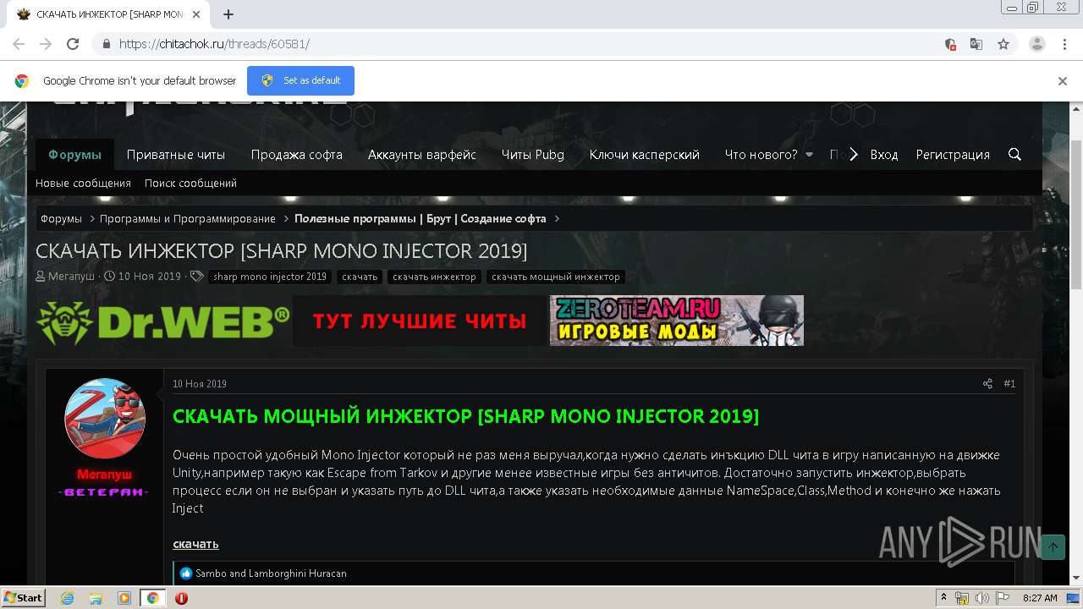Select Читы Pubg in navigation
This screenshot has width=1083, height=609.
pyautogui.click(x=533, y=155)
